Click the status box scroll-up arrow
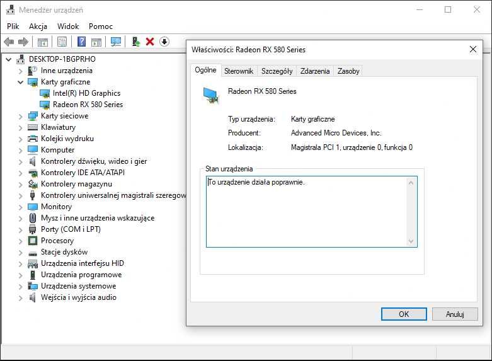Screen dimensions: 492x361 point(411,183)
